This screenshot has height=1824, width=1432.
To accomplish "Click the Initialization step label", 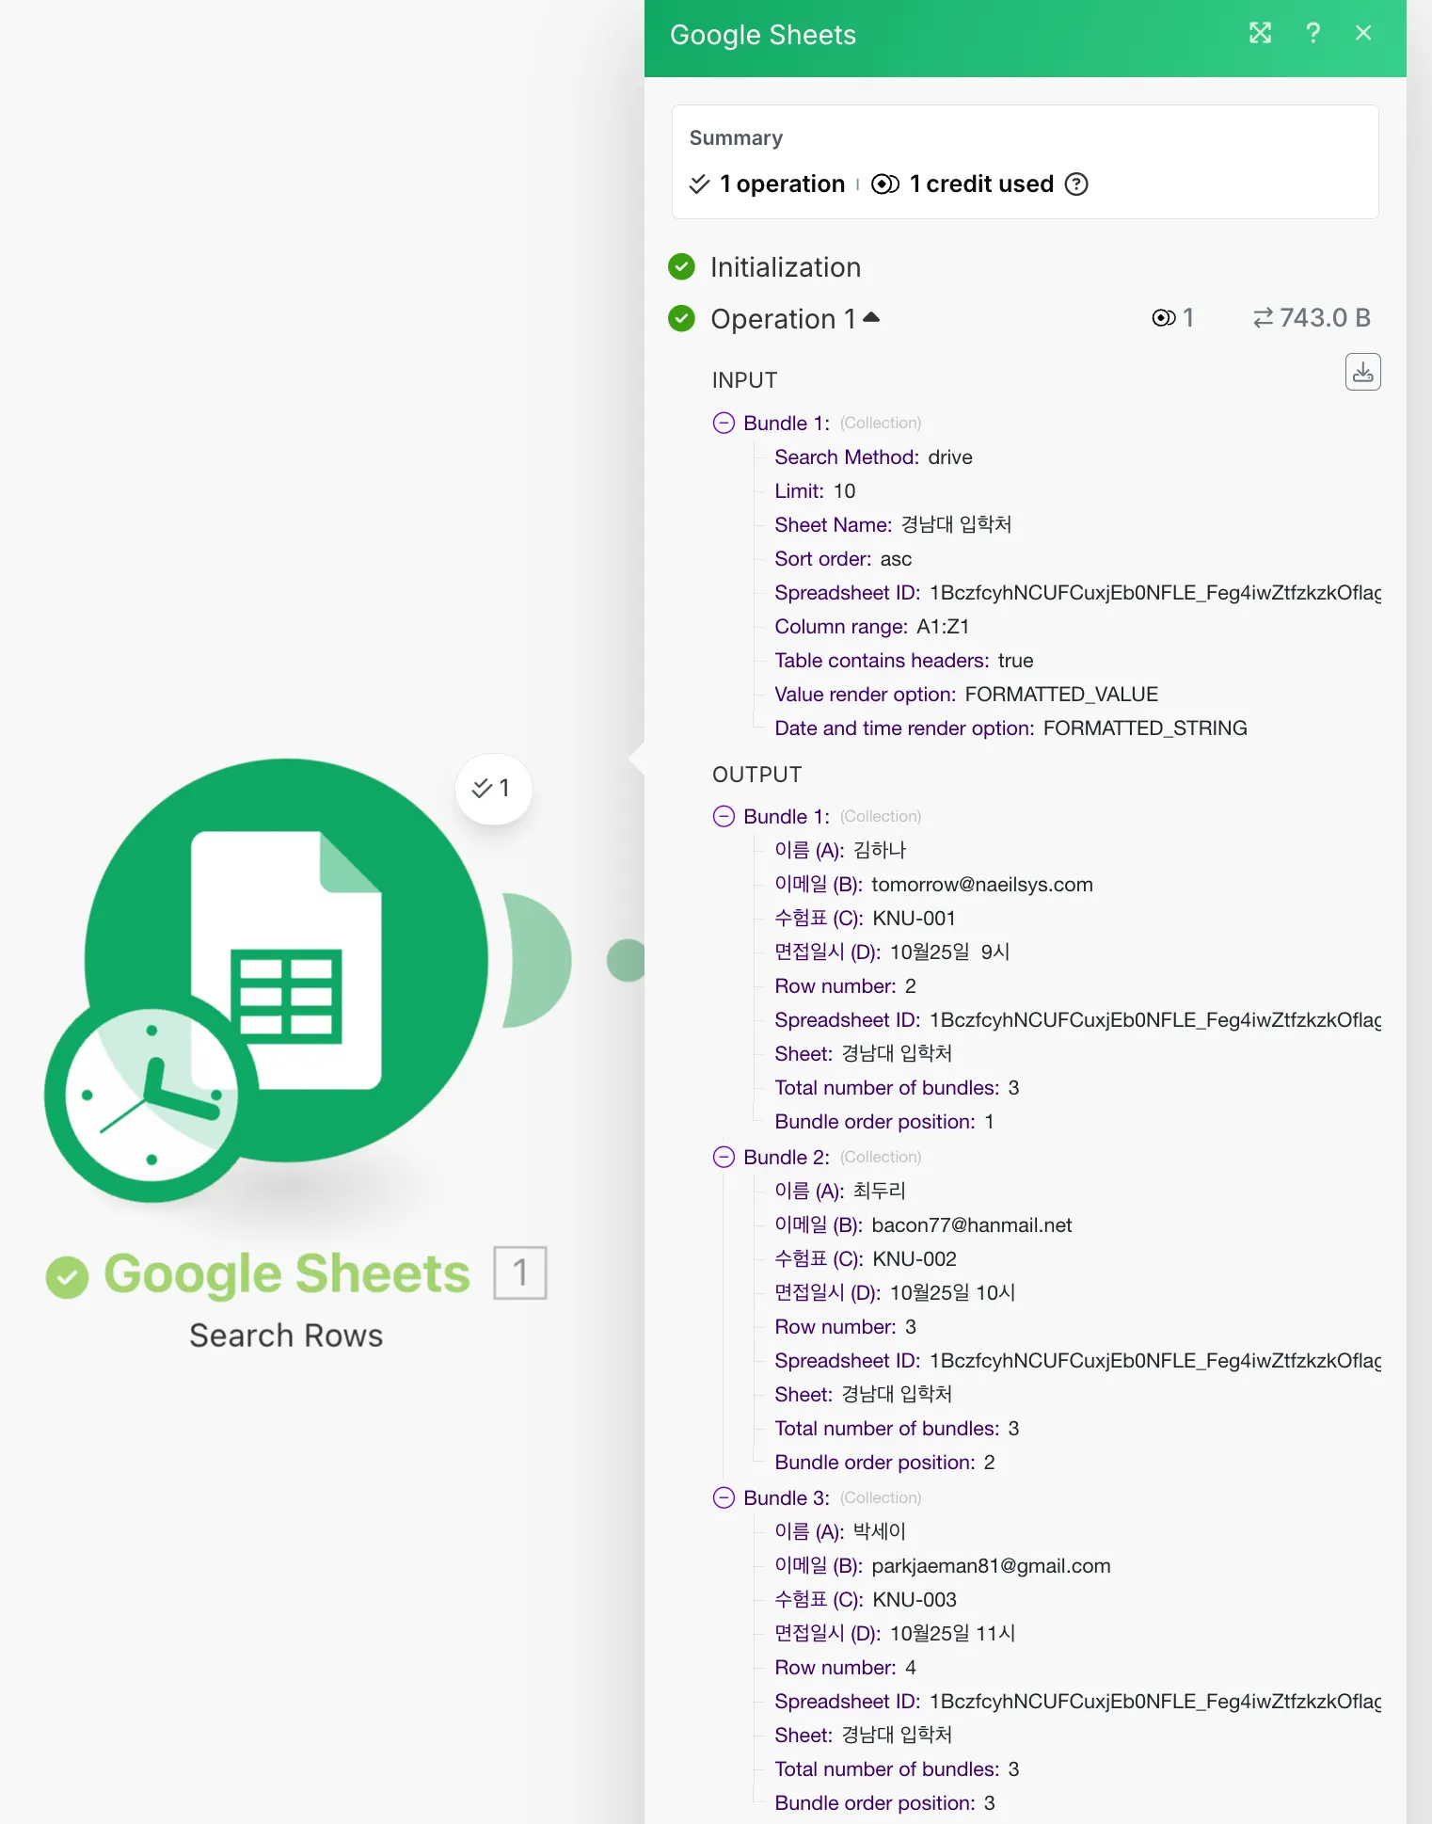I will 786,267.
